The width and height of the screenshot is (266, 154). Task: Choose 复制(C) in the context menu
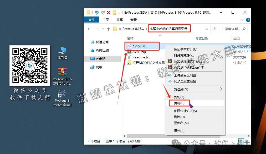[x=179, y=103]
